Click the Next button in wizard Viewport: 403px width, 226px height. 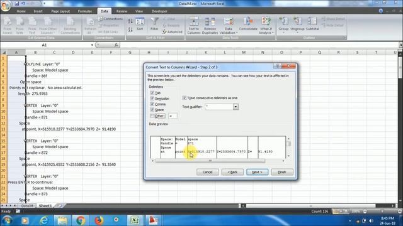[257, 172]
